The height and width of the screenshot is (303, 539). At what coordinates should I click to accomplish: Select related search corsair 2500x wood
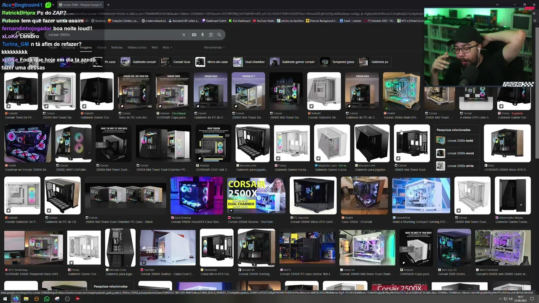[456, 153]
